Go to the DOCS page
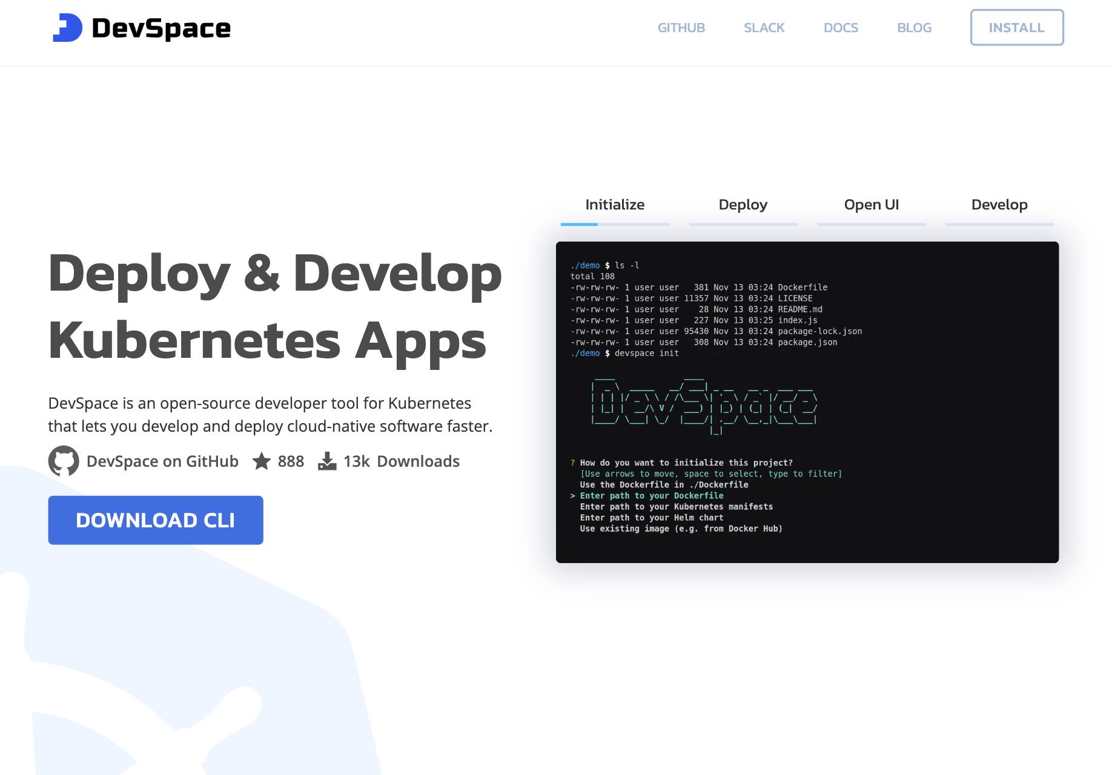Screen dimensions: 1112x775 (x=841, y=28)
